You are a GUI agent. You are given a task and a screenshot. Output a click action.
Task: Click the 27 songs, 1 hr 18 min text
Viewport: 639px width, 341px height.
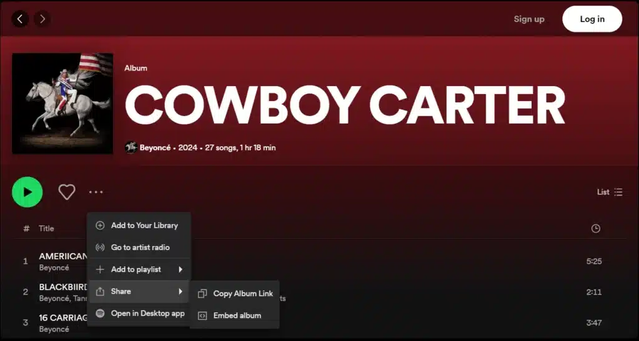240,148
